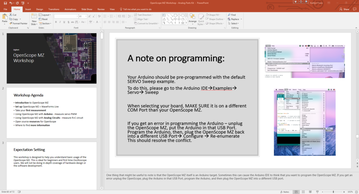Switch to the Transitions tab

pyautogui.click(x=54, y=9)
